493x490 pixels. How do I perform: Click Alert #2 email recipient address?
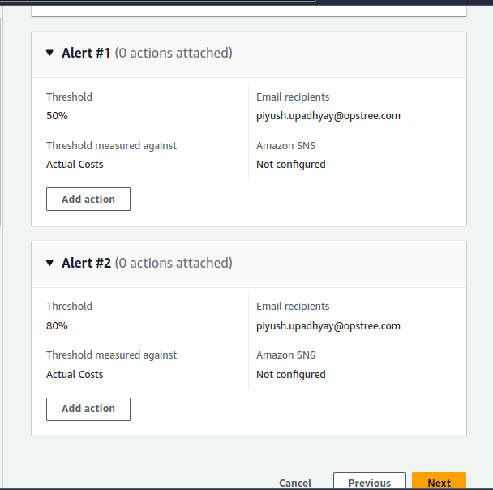click(328, 326)
